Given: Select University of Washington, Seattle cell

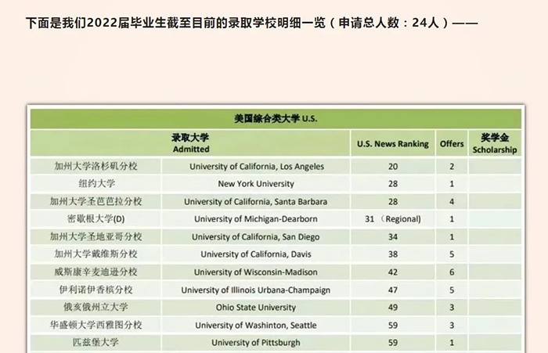Looking at the screenshot, I should coord(256,325).
